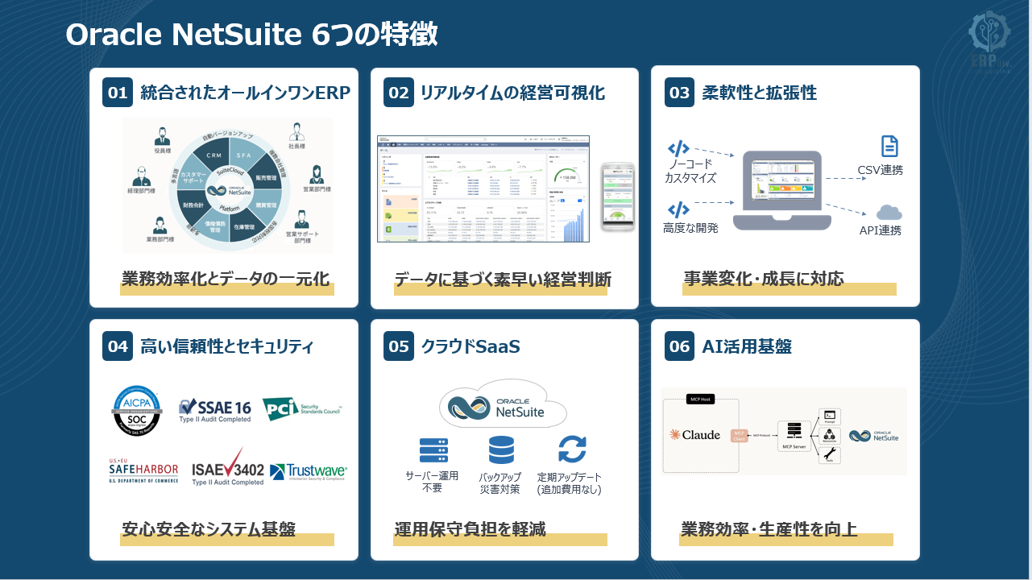Click the AICPA SOC badge

137,409
